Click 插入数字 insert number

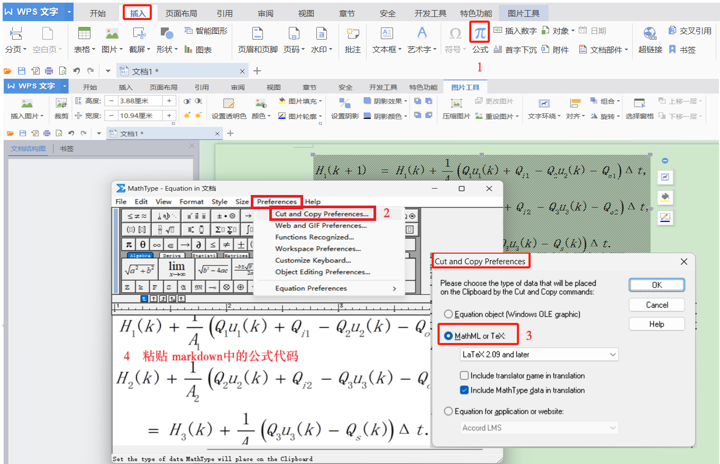[x=515, y=31]
